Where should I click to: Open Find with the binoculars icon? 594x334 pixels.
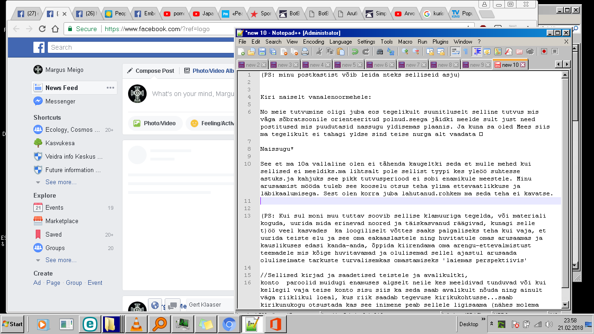point(380,51)
